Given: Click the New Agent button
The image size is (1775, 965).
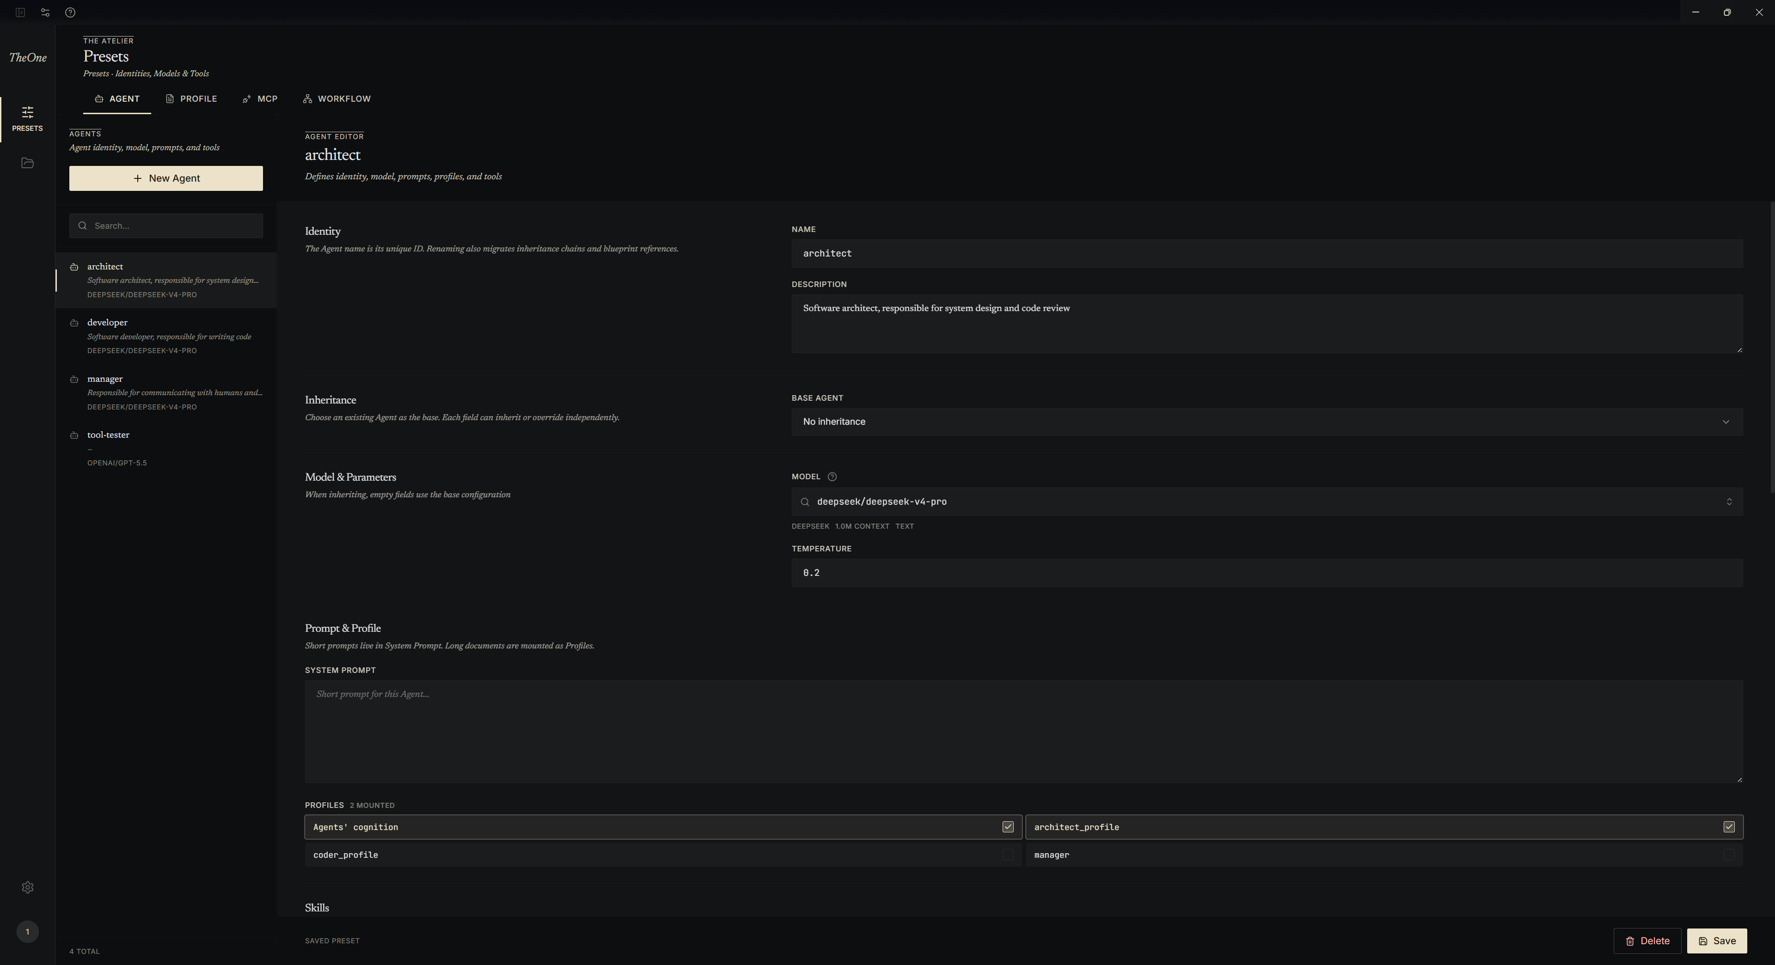Looking at the screenshot, I should tap(166, 178).
